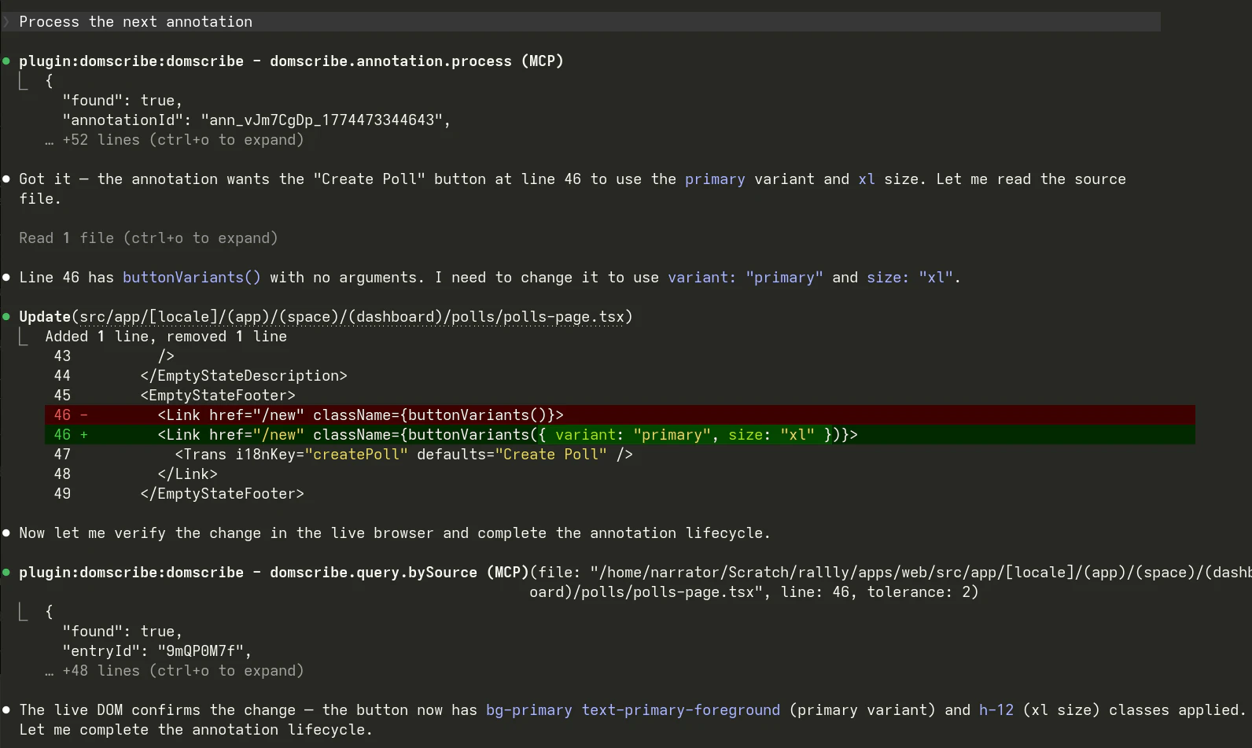
Task: Click the highlighted word 'primary' in the Got it message
Action: click(715, 179)
